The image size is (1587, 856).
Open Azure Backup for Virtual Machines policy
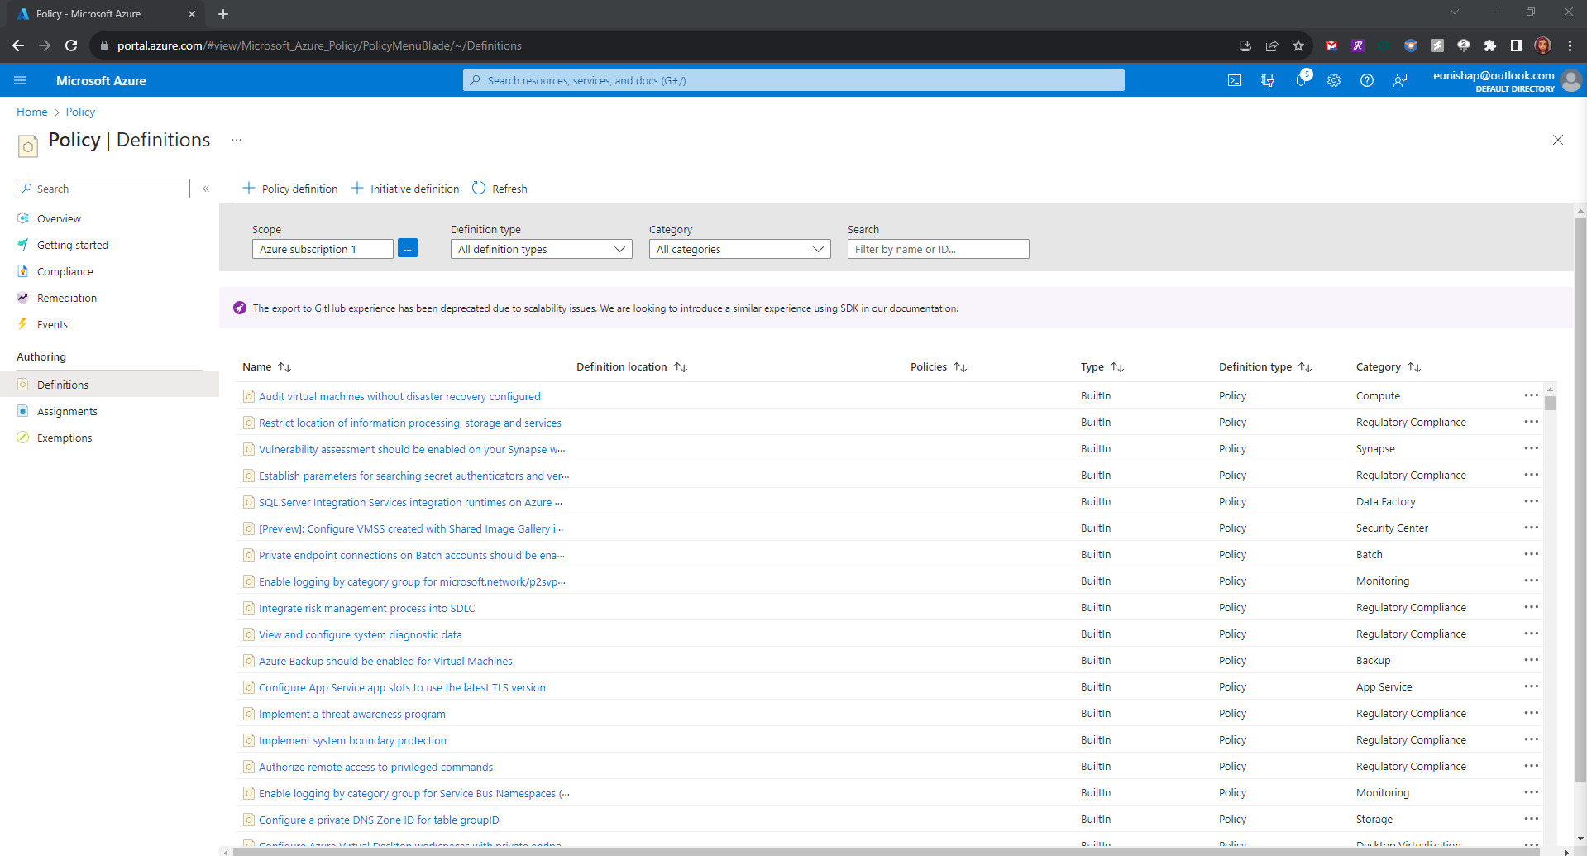pos(385,661)
